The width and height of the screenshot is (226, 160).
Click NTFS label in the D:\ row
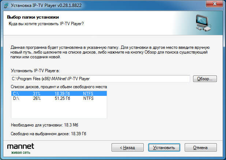coord(88,98)
